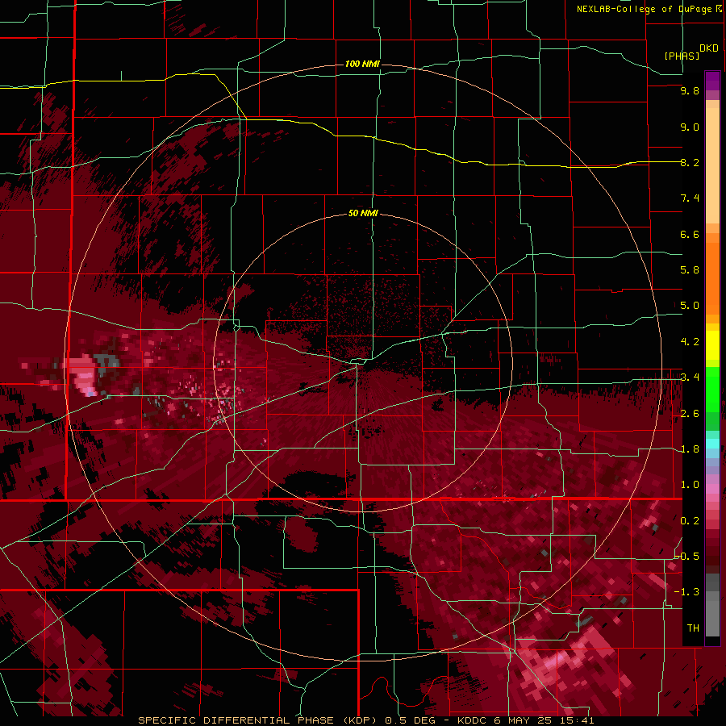The image size is (726, 726).
Task: Click the "100 NMI" range ring label
Action: click(362, 64)
